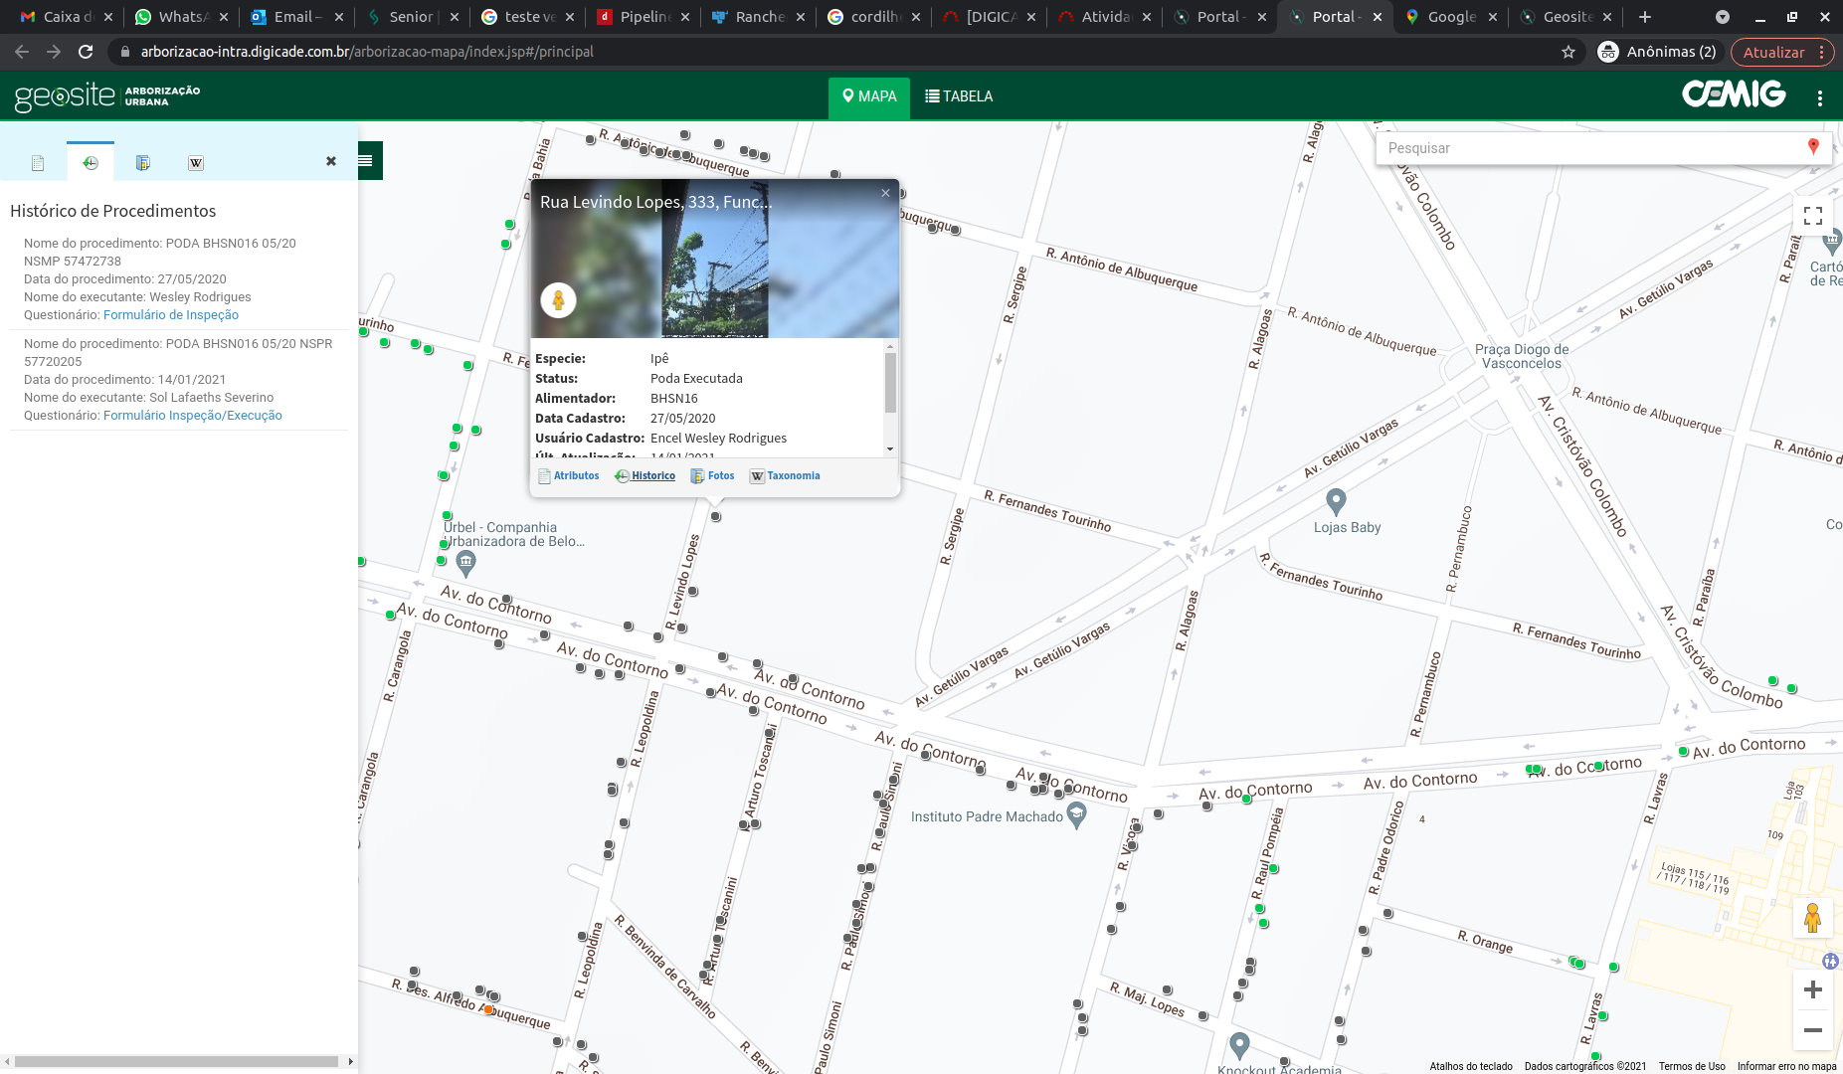Open the taxonomy W tab icon
Image resolution: width=1843 pixels, height=1074 pixels.
(x=196, y=163)
